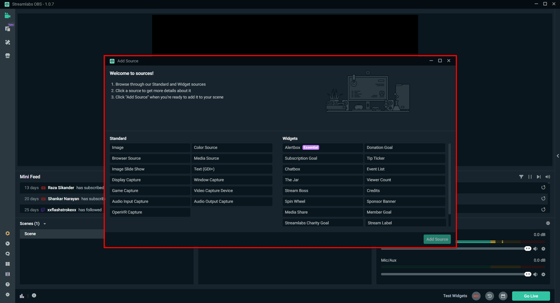The width and height of the screenshot is (560, 303).
Task: Open Mic/Aux source settings gear
Action: [543, 274]
